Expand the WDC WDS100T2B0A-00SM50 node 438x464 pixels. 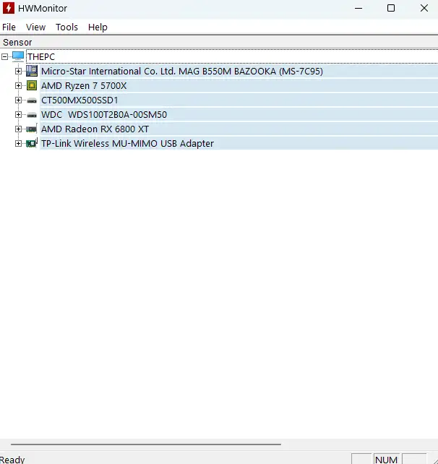18,114
